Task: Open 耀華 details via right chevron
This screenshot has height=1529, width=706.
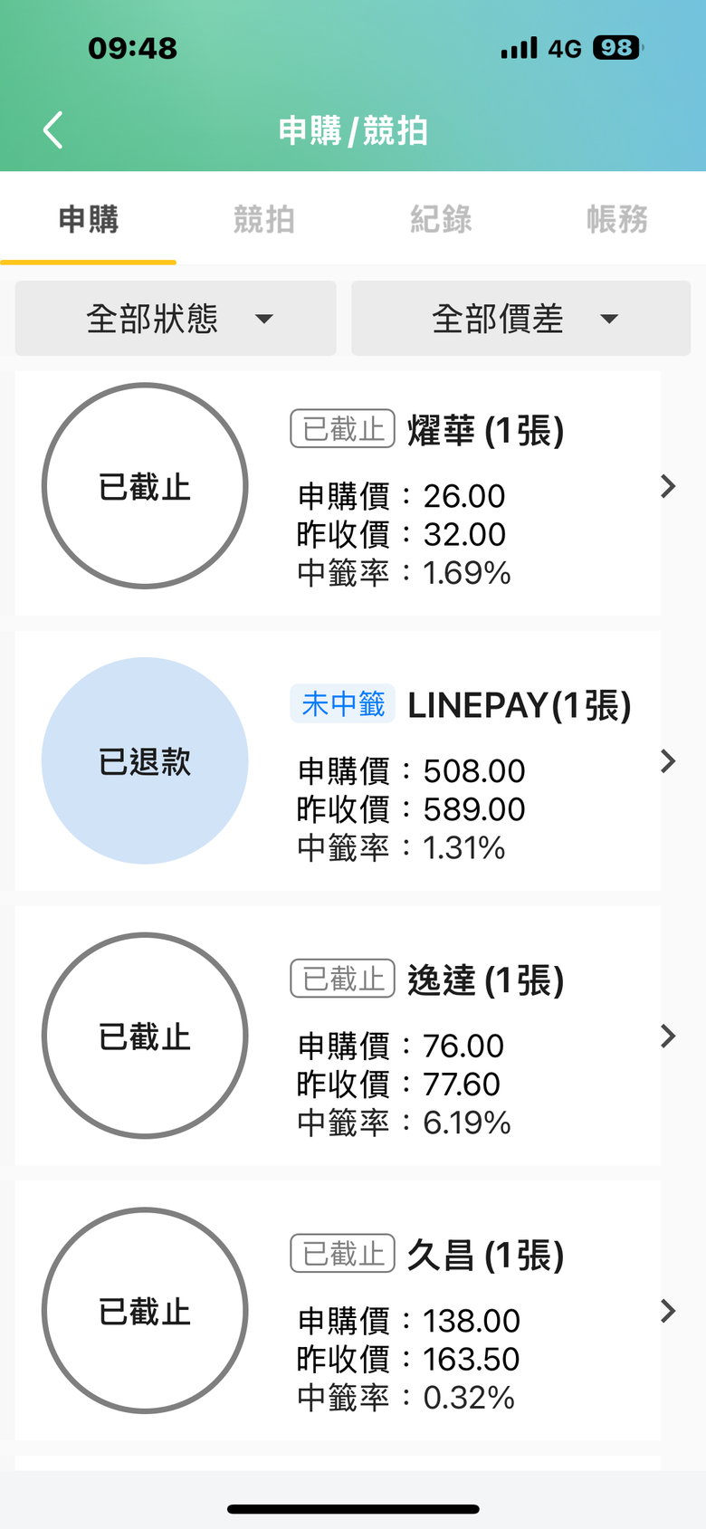Action: (x=668, y=486)
